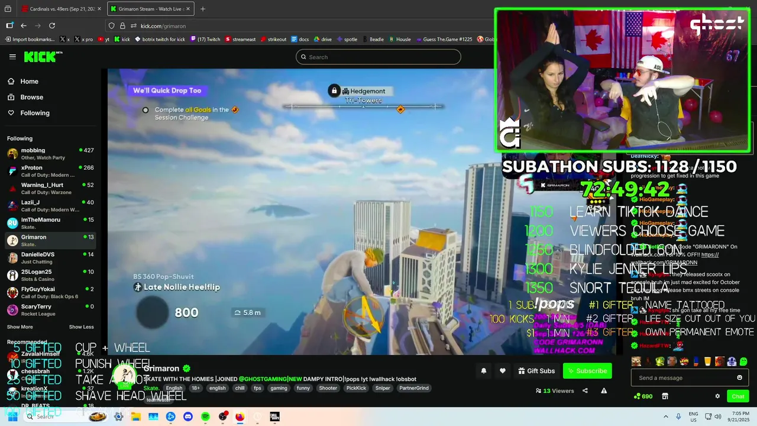
Task: Click the taskbar microphone icon
Action: tap(678, 417)
